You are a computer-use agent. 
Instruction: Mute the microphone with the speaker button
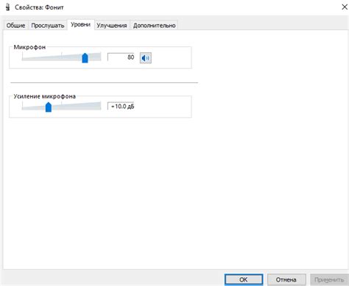click(146, 58)
